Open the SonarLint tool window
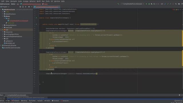The width and height of the screenshot is (183, 103). click(x=65, y=101)
